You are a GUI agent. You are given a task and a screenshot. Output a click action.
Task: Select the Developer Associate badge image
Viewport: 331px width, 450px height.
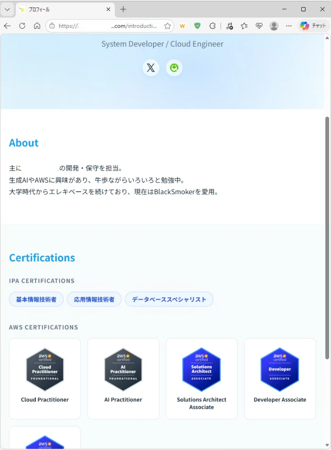280,369
